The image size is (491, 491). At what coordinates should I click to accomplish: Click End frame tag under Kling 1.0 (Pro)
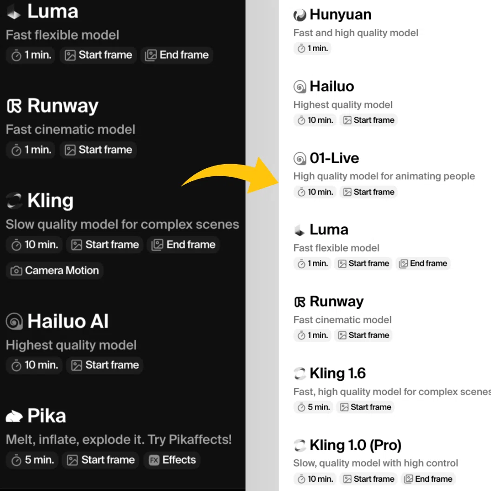tap(428, 479)
